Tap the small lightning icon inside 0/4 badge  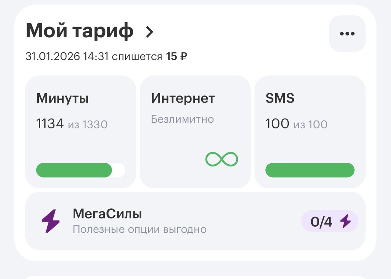pos(345,221)
